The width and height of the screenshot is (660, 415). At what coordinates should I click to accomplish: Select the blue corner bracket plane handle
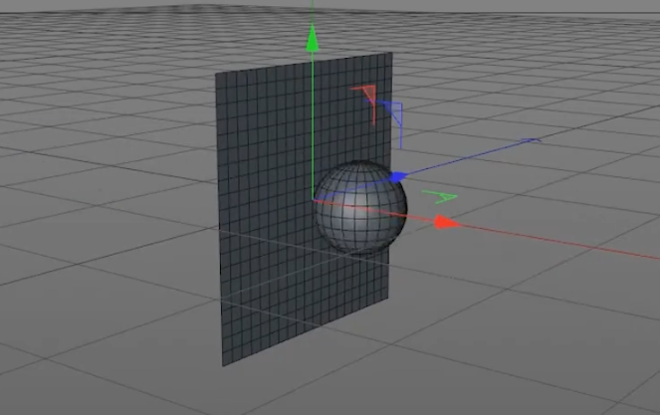[x=394, y=111]
